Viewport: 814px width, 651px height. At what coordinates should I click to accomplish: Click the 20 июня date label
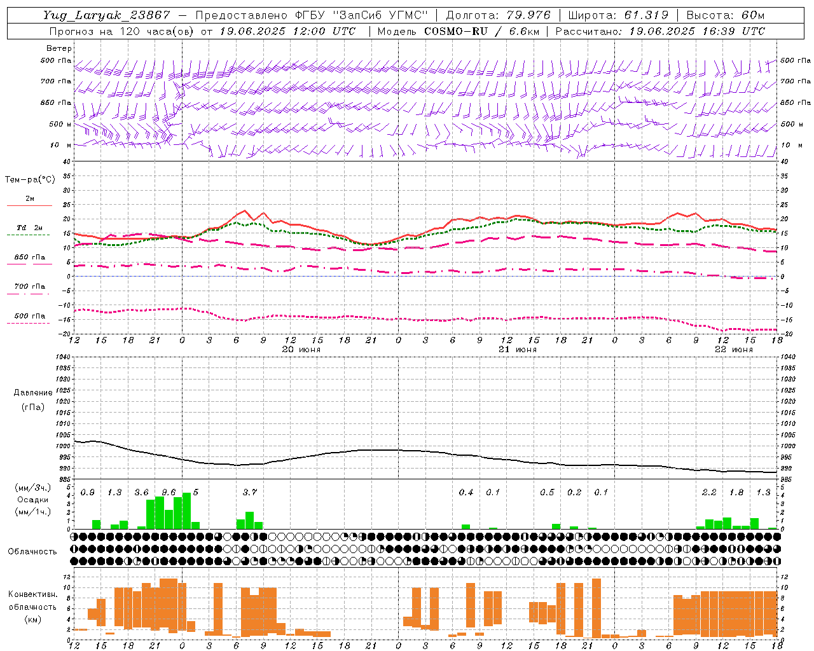(x=301, y=350)
